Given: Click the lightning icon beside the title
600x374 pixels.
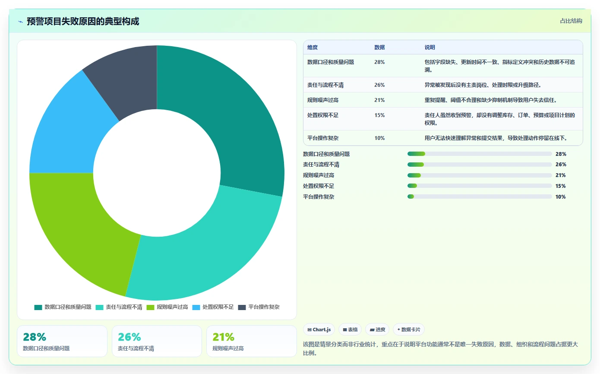Looking at the screenshot, I should point(21,21).
